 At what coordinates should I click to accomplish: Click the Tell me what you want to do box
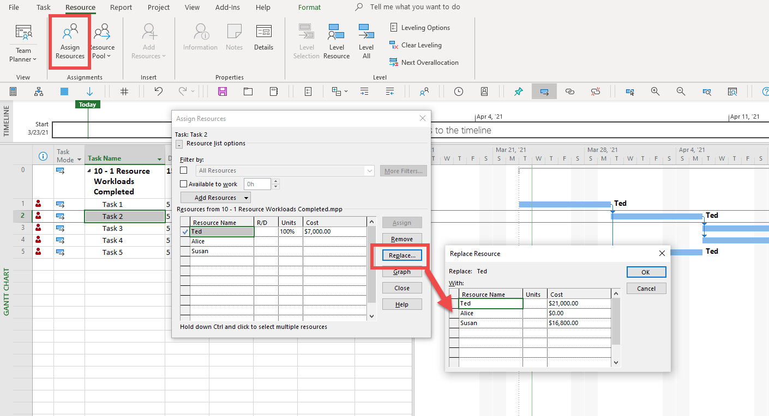(414, 7)
